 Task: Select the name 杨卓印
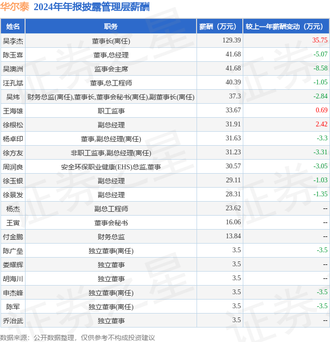point(13,139)
